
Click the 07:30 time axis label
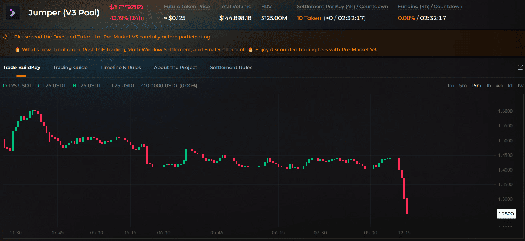click(x=320, y=233)
